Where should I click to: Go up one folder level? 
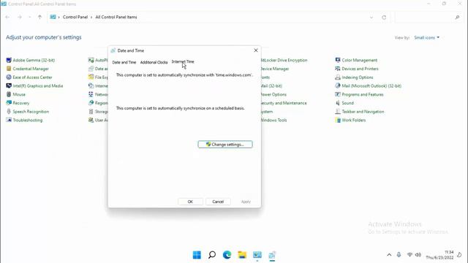pyautogui.click(x=39, y=18)
